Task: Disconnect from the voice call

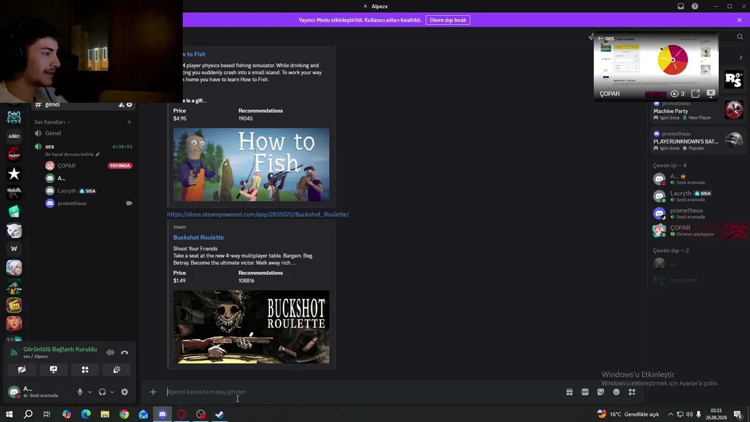Action: point(124,352)
